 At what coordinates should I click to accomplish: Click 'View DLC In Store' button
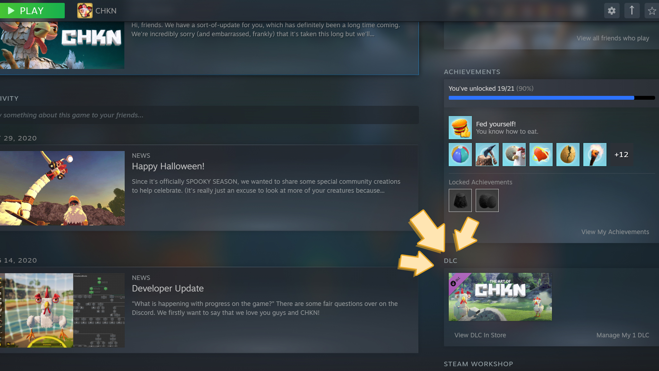coord(480,335)
